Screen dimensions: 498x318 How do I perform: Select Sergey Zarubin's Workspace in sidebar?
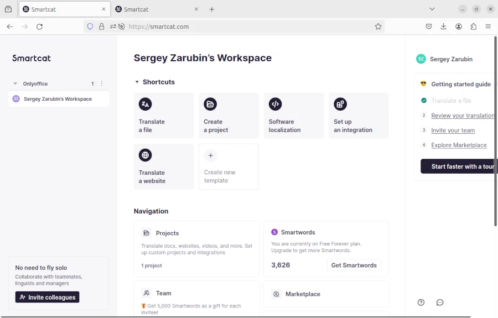[59, 98]
